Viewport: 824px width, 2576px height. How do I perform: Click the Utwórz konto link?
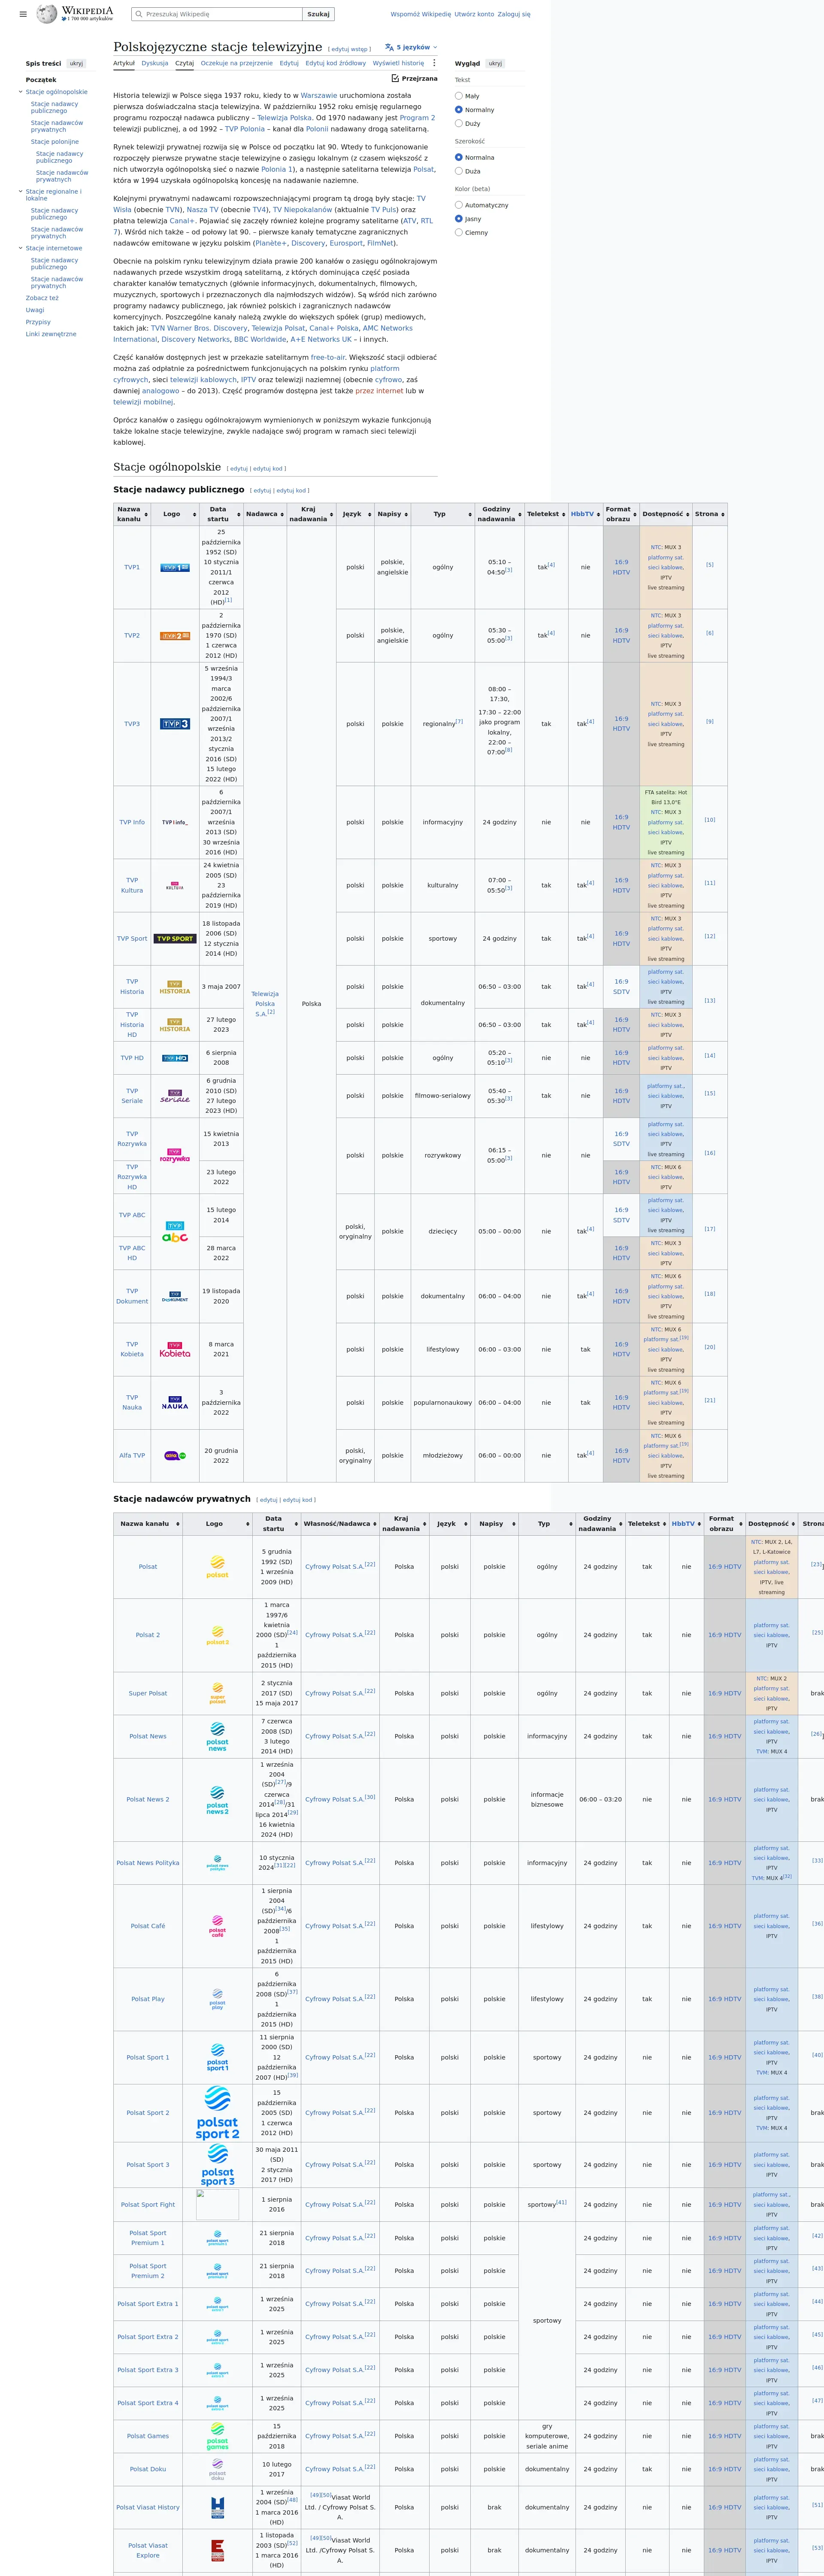pos(474,14)
